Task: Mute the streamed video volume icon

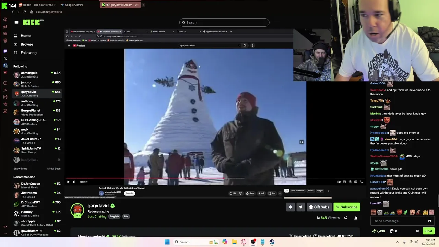Action: coord(74,182)
